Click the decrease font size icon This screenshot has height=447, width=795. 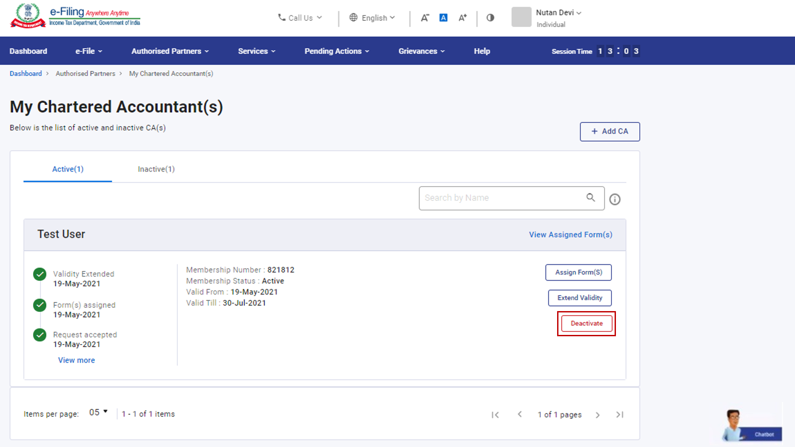pos(424,18)
